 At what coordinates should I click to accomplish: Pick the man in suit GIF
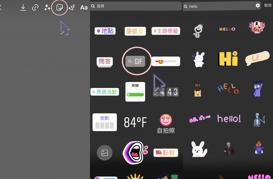click(229, 149)
